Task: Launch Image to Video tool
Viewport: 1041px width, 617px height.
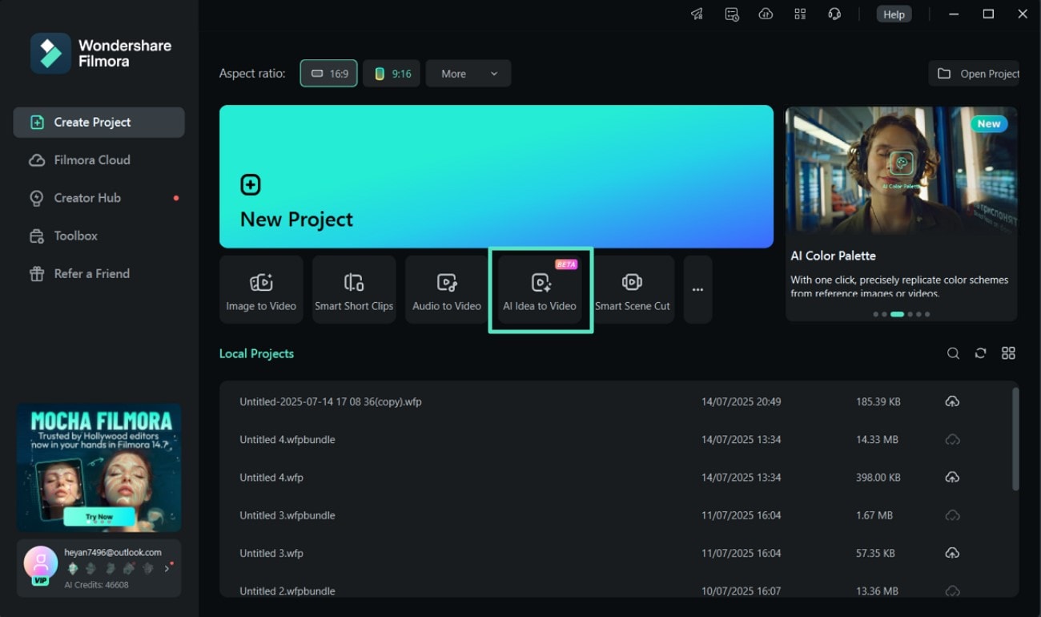Action: pos(261,290)
